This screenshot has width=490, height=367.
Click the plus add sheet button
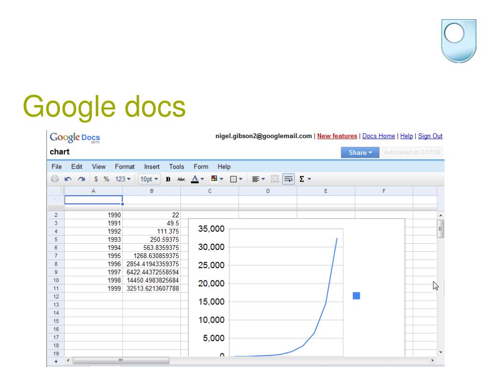(56, 361)
